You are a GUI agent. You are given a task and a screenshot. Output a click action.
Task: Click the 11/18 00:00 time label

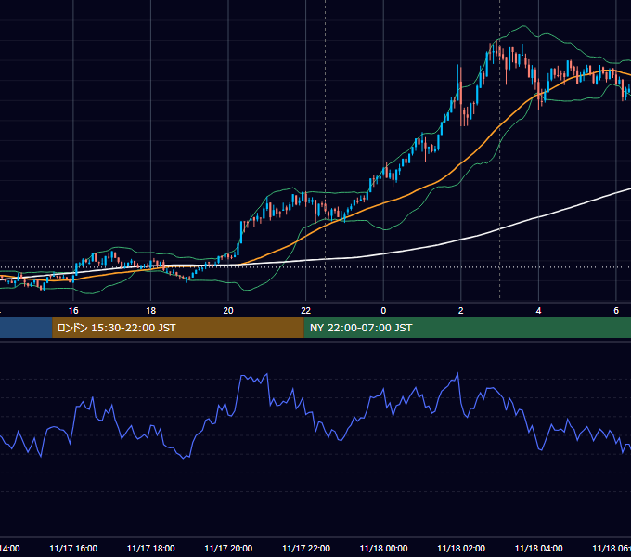383,549
